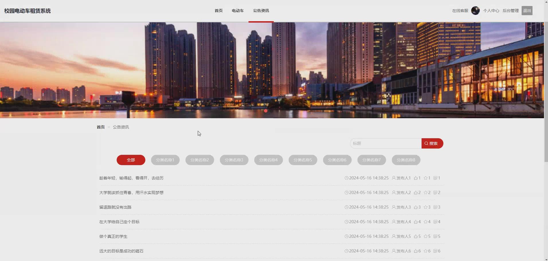The image size is (548, 261).
Task: Click star icon in 发布人4 row
Action: tap(425, 222)
